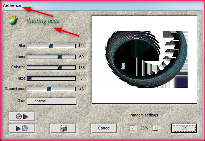Click the Haze slider handle

coord(29,78)
